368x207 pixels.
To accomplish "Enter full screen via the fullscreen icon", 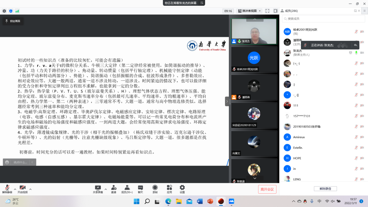I will pyautogui.click(x=268, y=11).
